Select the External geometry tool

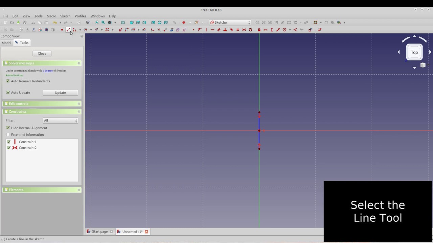pyautogui.click(x=171, y=30)
